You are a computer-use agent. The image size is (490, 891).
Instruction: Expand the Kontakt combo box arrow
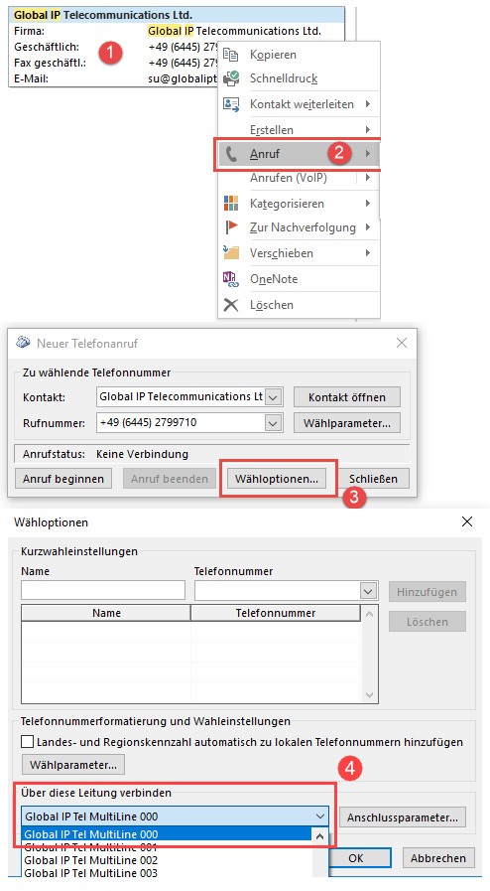pos(274,397)
